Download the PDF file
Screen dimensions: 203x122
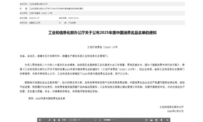[156, 120]
